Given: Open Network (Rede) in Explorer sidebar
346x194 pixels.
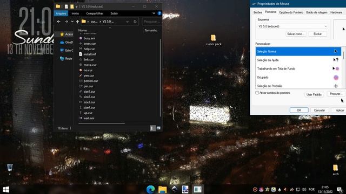Looking at the screenshot, I should click(66, 59).
